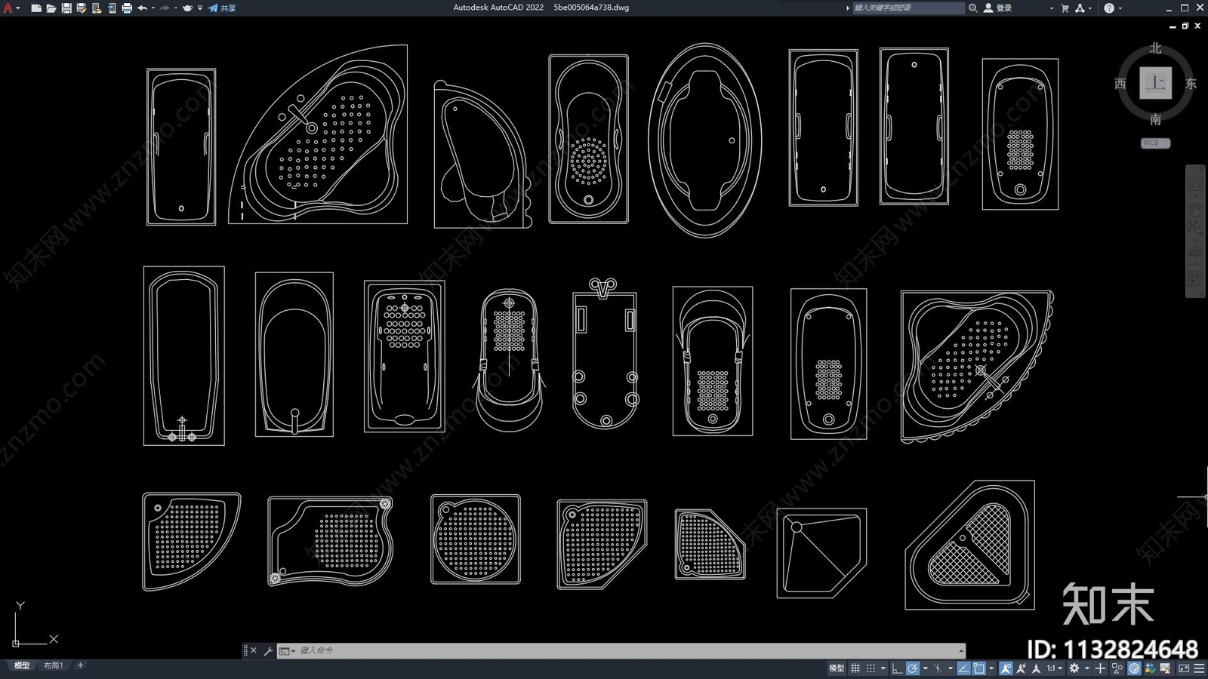Save the drawing with the Save icon
Image resolution: width=1208 pixels, height=679 pixels.
pyautogui.click(x=66, y=8)
